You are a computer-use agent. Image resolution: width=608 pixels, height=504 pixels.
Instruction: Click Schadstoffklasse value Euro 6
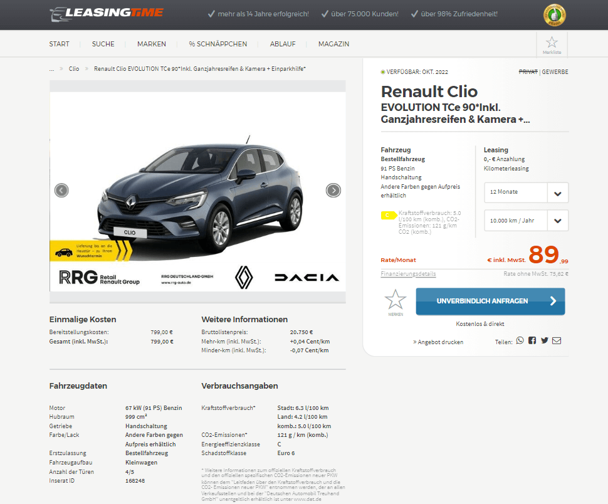(x=286, y=453)
